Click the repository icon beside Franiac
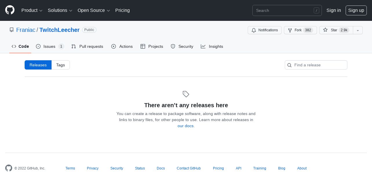 click(12, 30)
